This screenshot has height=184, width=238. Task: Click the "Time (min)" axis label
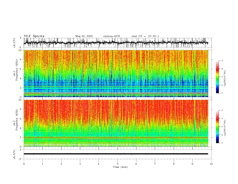[x=120, y=167]
